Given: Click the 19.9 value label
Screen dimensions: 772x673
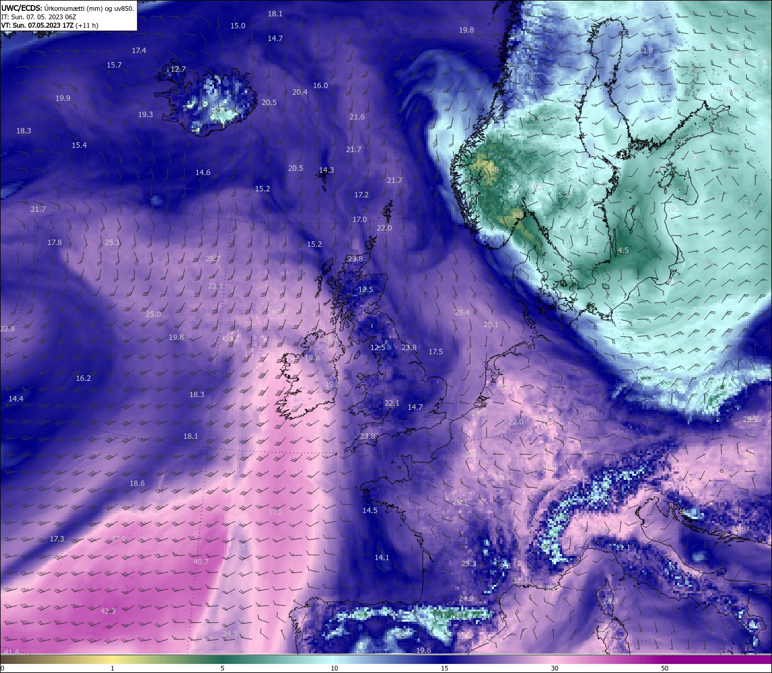Looking at the screenshot, I should (63, 98).
